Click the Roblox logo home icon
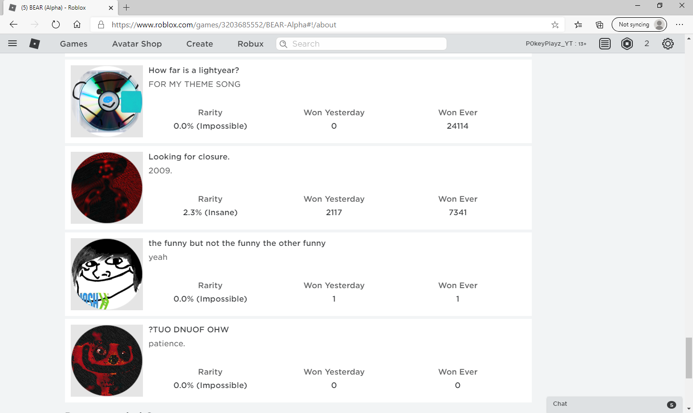 pyautogui.click(x=35, y=44)
